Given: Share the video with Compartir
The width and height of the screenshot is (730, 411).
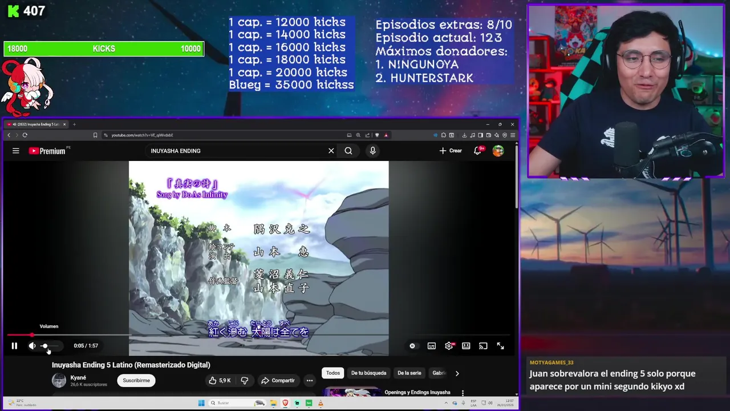Looking at the screenshot, I should click(x=278, y=381).
